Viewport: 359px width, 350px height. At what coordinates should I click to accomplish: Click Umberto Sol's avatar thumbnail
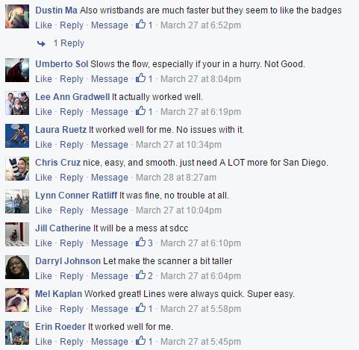click(17, 70)
